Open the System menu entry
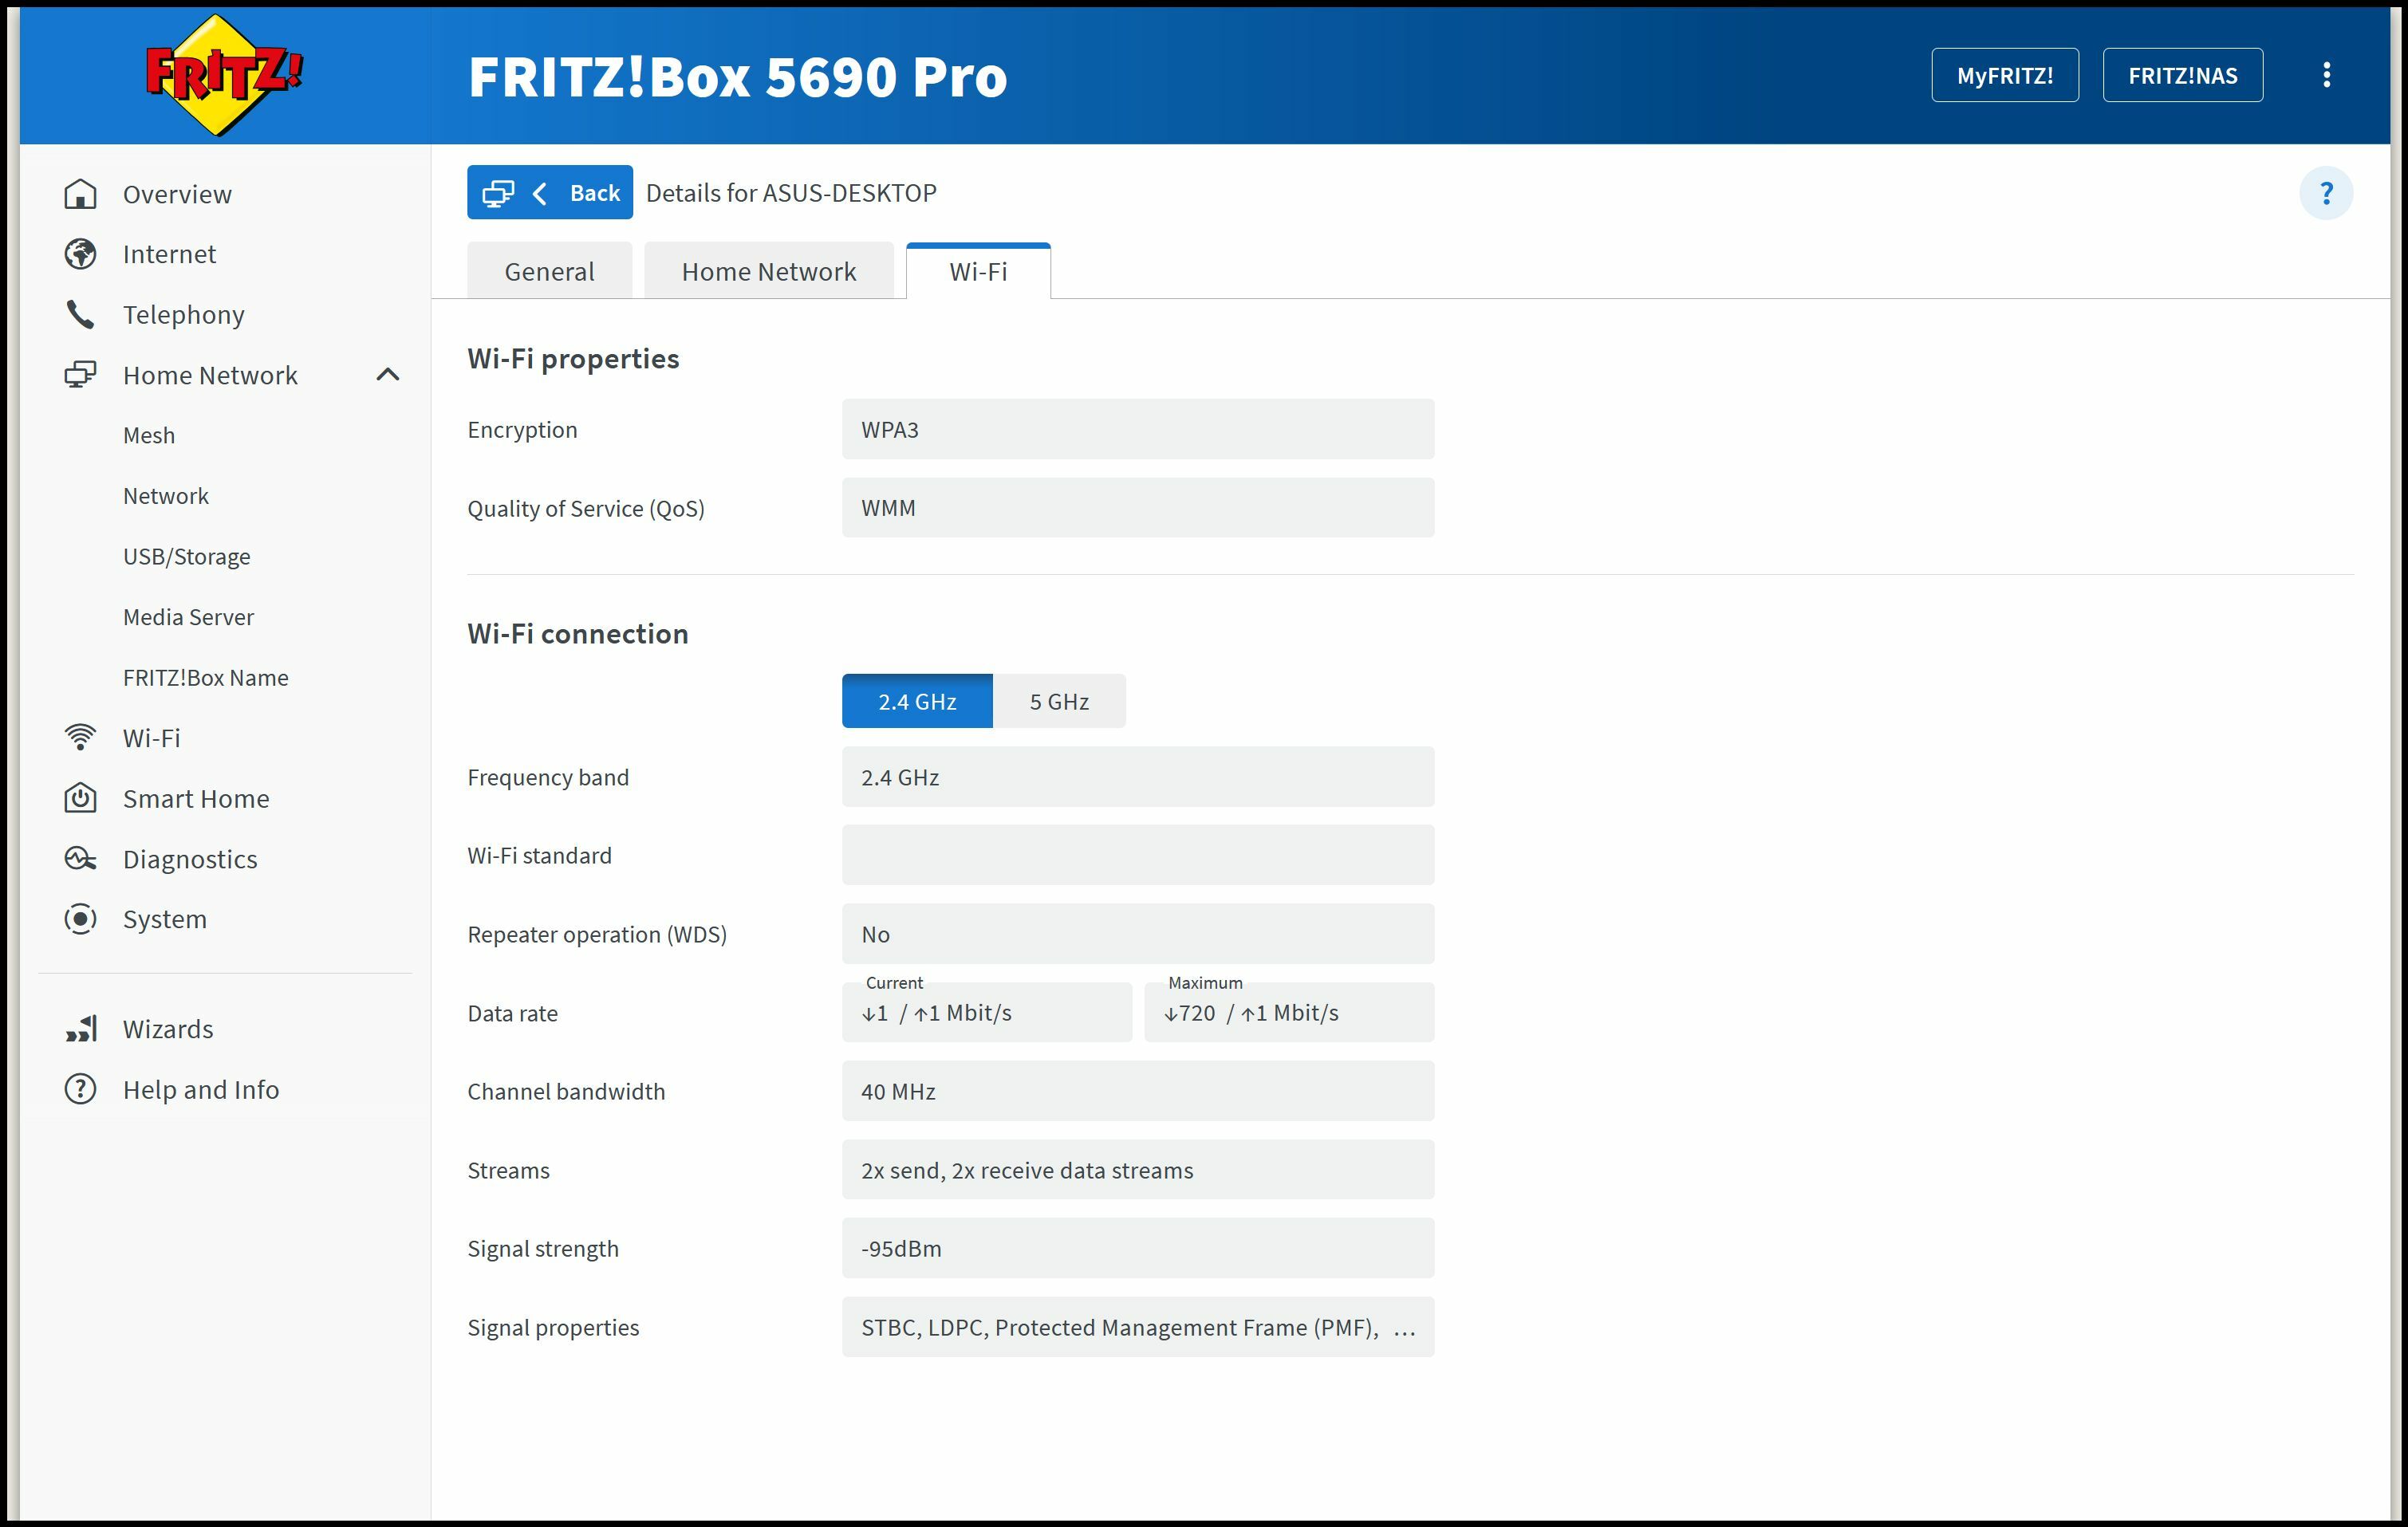The height and width of the screenshot is (1527, 2408). tap(165, 919)
